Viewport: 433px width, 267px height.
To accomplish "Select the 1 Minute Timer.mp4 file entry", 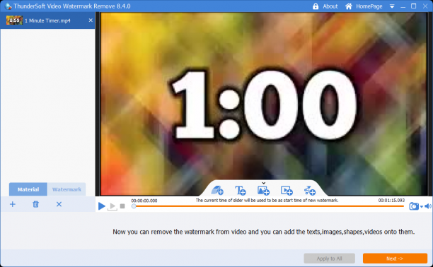I will (47, 20).
